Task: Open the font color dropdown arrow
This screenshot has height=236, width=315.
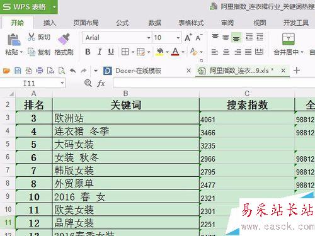Action: click(183, 52)
